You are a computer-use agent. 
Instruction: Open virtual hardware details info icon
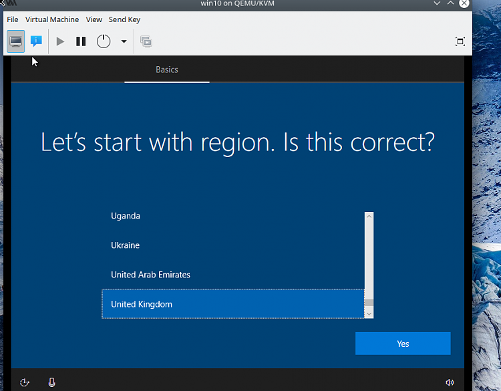click(x=36, y=41)
